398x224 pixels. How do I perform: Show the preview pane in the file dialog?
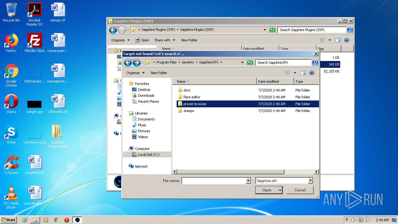303,73
